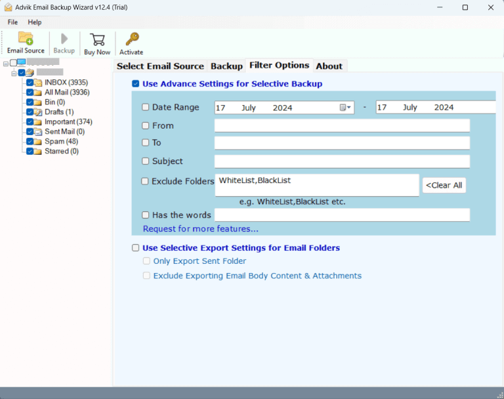Open the Buy Now shopping cart icon
Screen dimensions: 504x399
97,39
